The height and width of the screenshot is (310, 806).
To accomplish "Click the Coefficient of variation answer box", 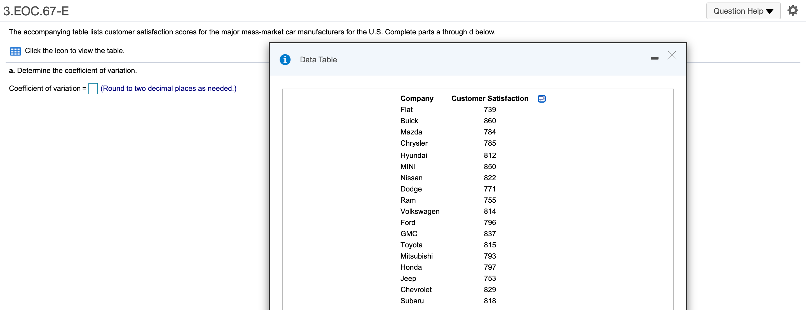I will 93,88.
